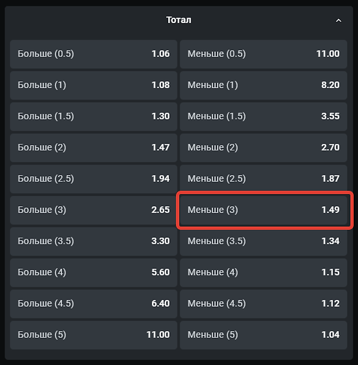This screenshot has width=358, height=365.
Task: Pick Меньше (4.5) odds 1.12
Action: coord(263,304)
